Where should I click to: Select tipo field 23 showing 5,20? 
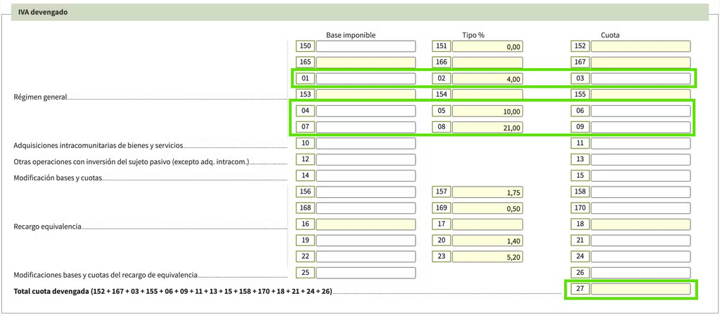pos(488,257)
